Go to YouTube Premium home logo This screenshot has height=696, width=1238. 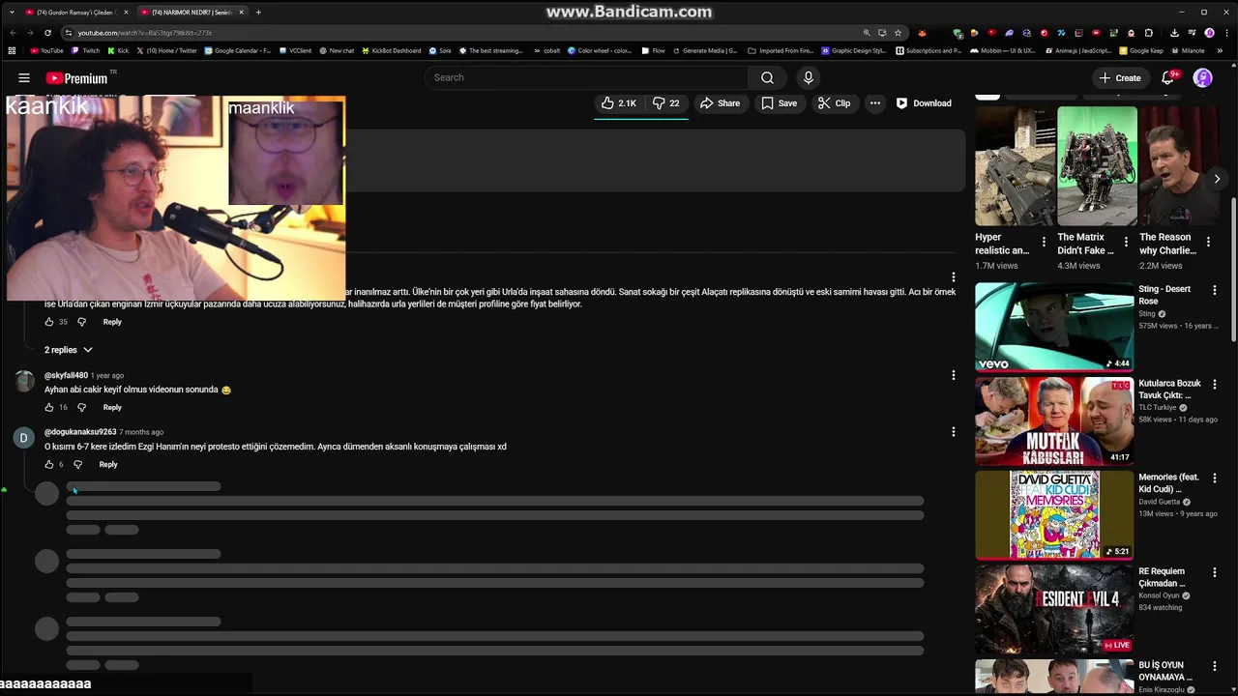coord(77,77)
